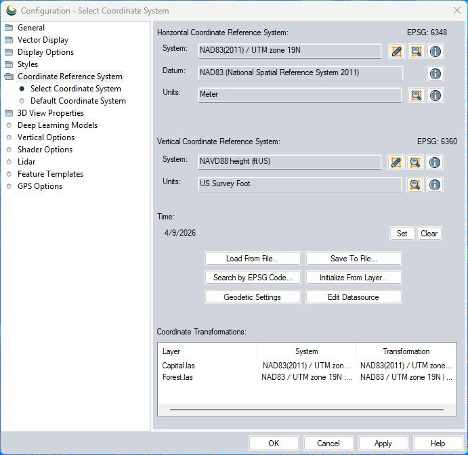Screen dimensions: 468x455
Task: Open the info icon beside the Datum field
Action: coord(435,74)
